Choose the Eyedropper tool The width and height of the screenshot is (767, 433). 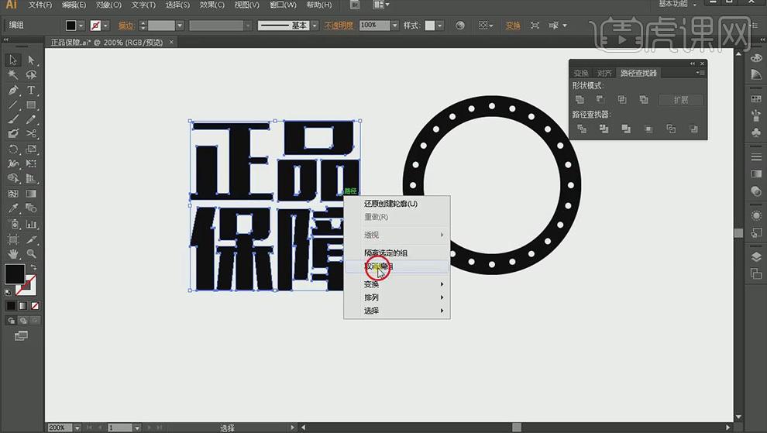point(12,208)
